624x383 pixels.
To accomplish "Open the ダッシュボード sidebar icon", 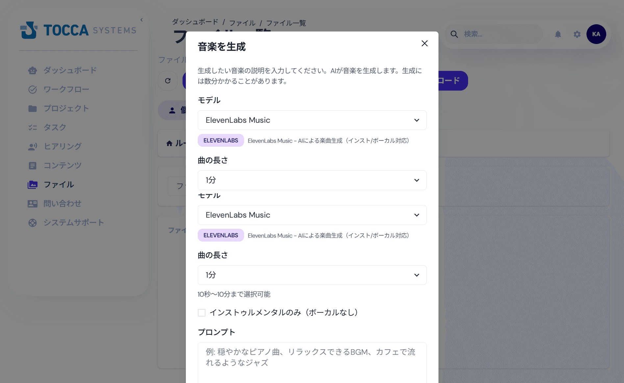I will (x=33, y=70).
